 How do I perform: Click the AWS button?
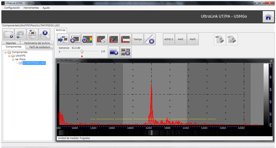(x=181, y=39)
